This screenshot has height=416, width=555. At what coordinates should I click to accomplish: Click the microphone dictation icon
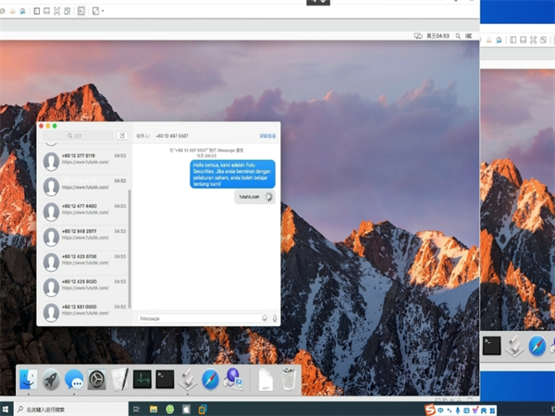(275, 318)
